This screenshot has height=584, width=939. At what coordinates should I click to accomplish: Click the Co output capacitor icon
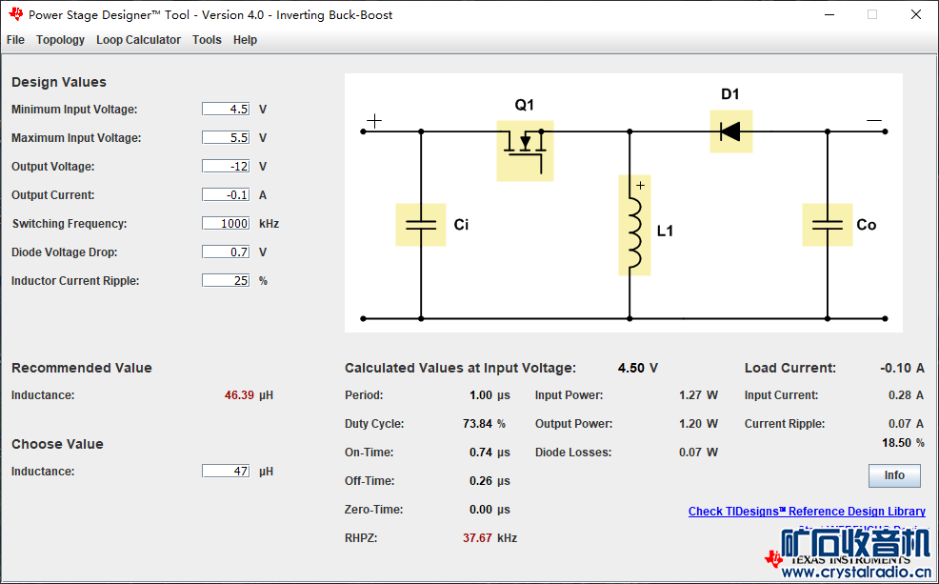pyautogui.click(x=827, y=225)
